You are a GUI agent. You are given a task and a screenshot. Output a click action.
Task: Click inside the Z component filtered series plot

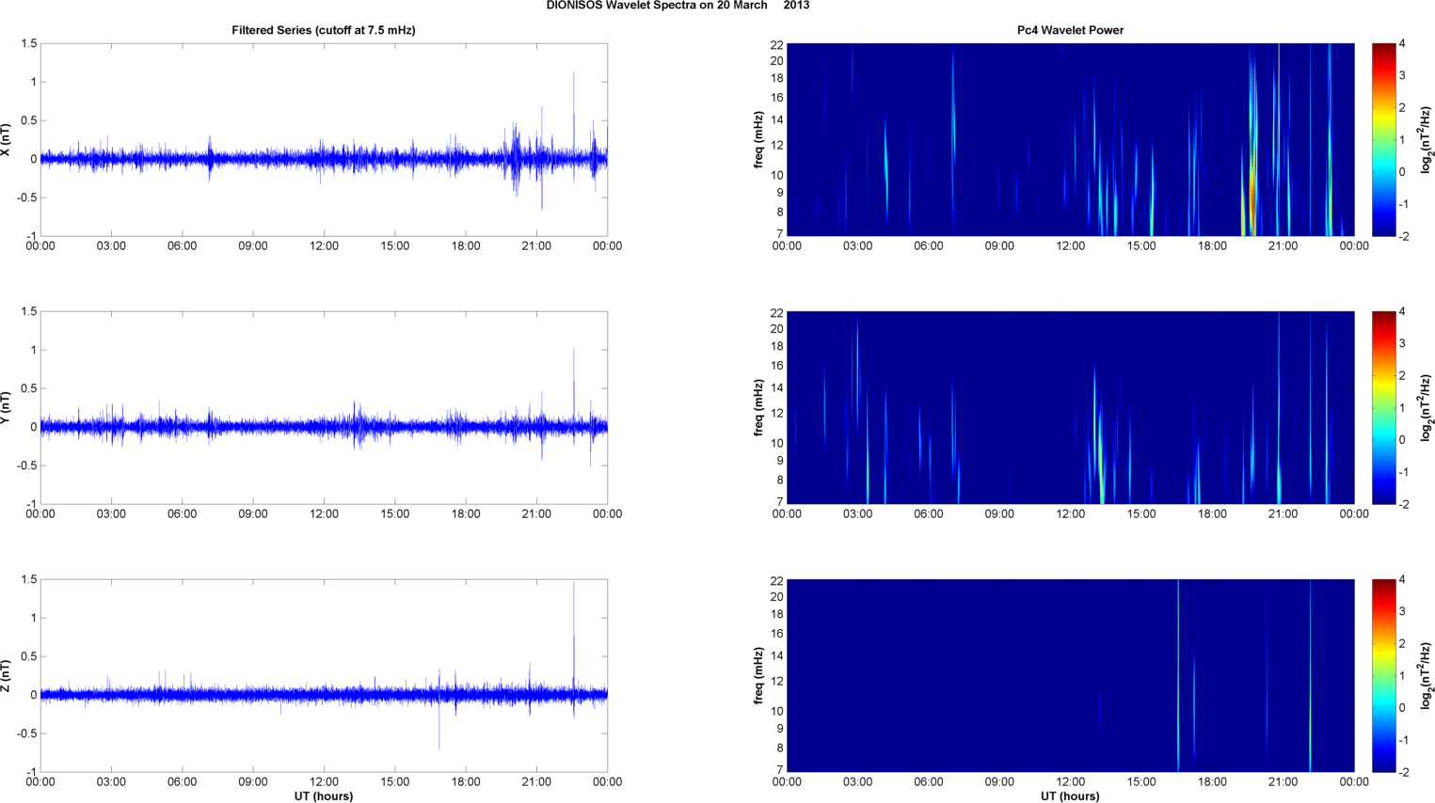point(324,676)
